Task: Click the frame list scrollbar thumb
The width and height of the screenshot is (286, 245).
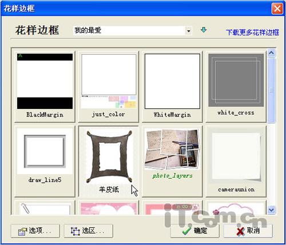Action: click(271, 90)
